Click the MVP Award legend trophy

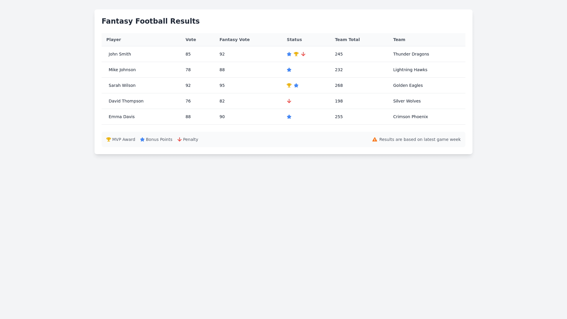point(109,139)
